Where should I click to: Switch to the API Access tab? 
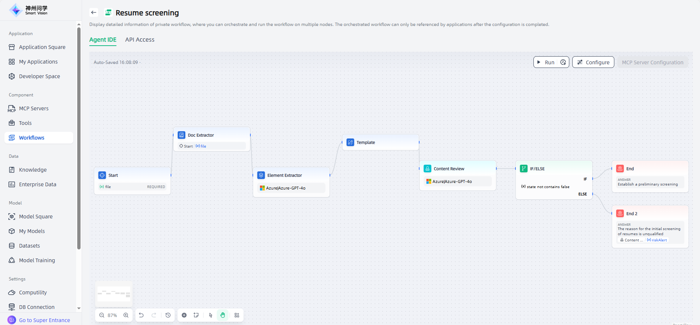(x=140, y=40)
